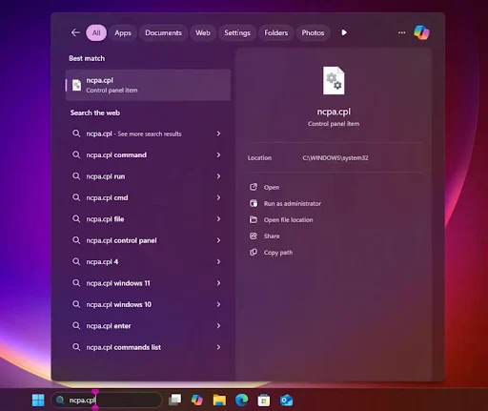The height and width of the screenshot is (411, 488).
Task: Expand the 'ncpa.cpl windows 10' chevron
Action: coord(218,304)
